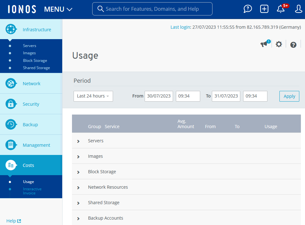305x225 pixels.
Task: Open the user account profile icon
Action: click(x=298, y=9)
